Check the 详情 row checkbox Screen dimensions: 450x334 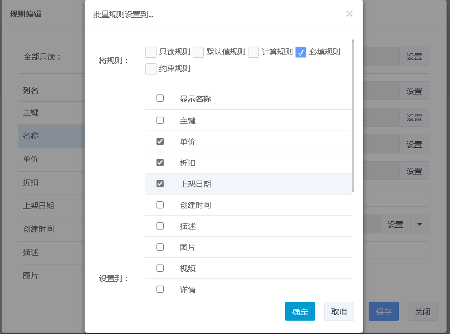point(160,290)
